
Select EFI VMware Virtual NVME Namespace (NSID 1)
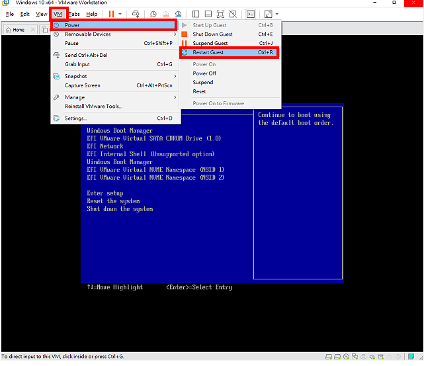point(155,170)
